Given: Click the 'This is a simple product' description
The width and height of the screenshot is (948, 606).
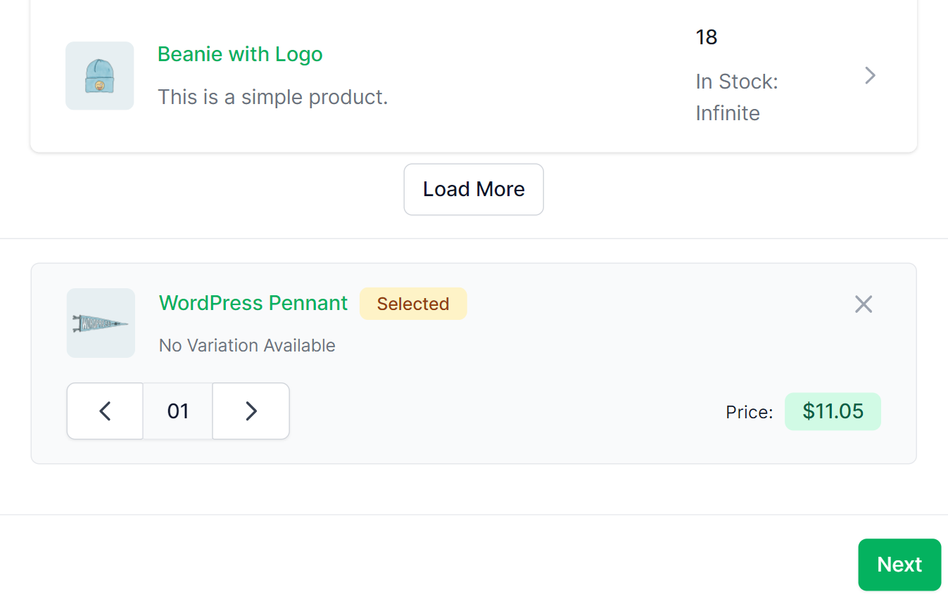Looking at the screenshot, I should [273, 97].
